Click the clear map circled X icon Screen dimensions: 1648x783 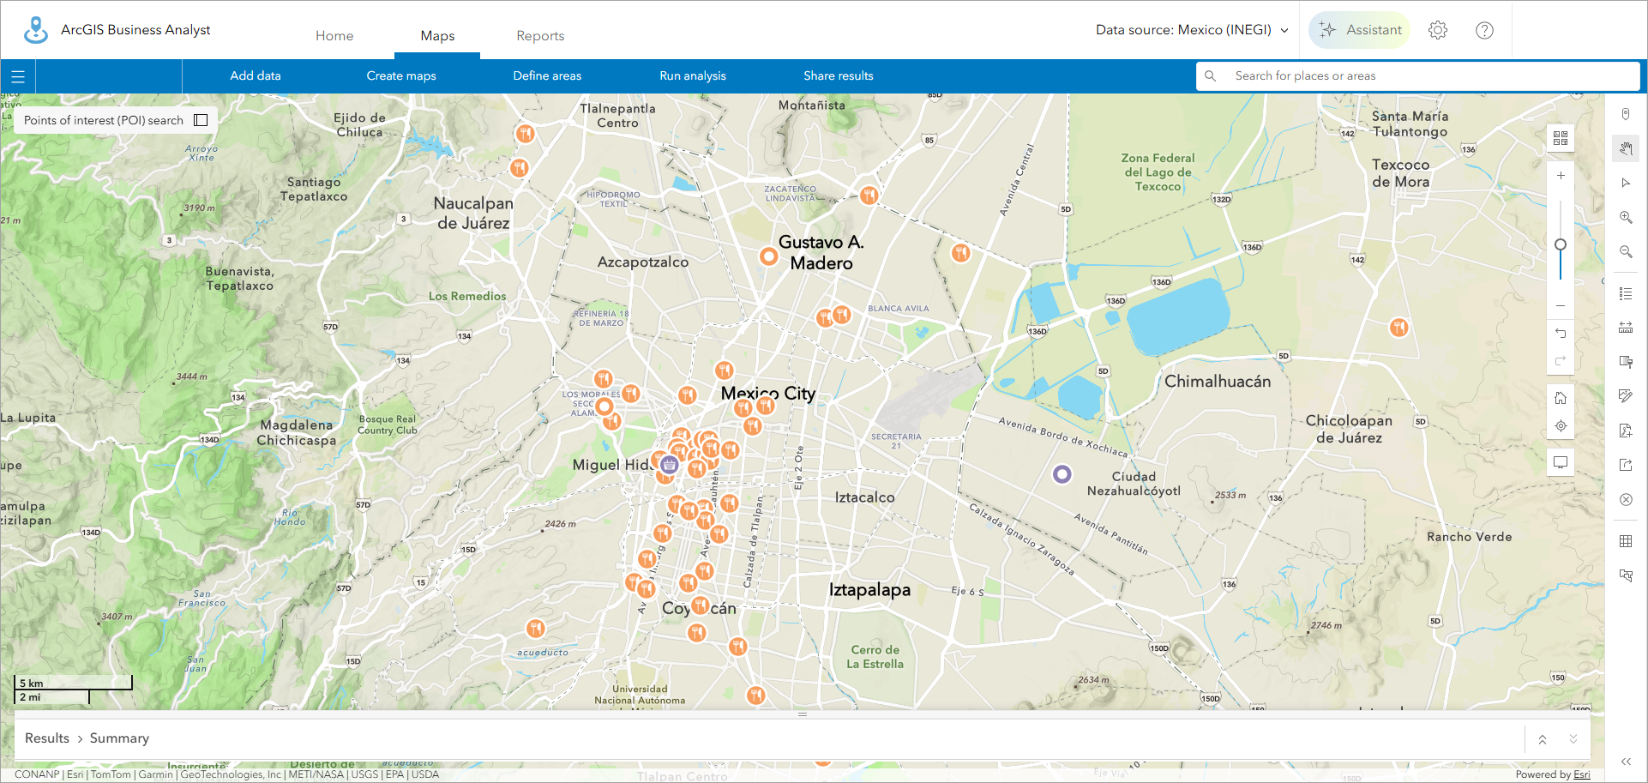coord(1626,500)
